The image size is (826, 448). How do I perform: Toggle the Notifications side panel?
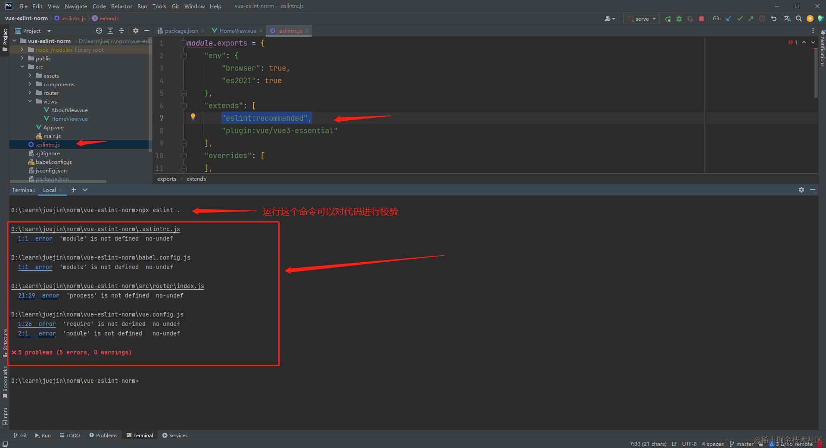click(x=822, y=48)
